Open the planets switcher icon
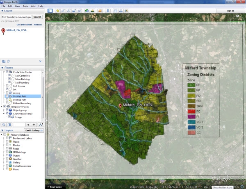The image size is (246, 189). (x=100, y=11)
